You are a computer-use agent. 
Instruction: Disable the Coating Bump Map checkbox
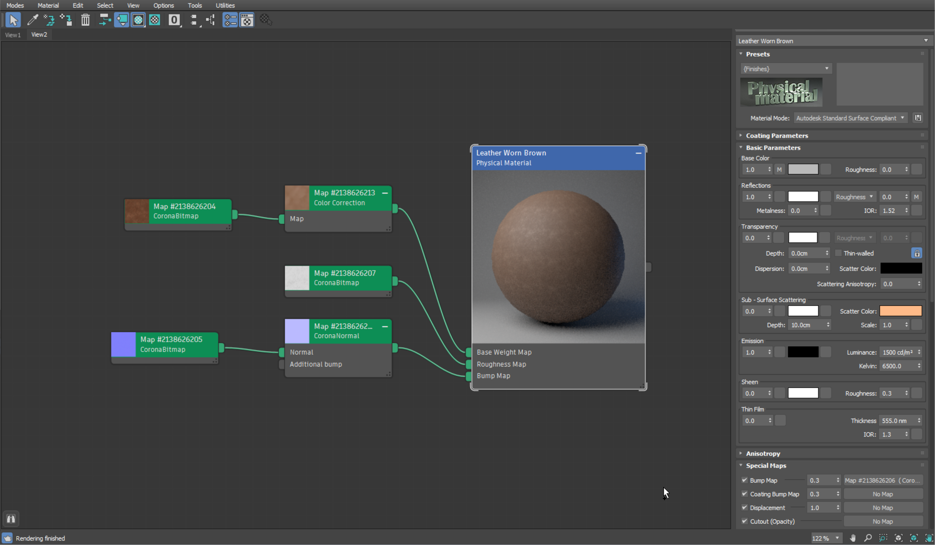(745, 494)
